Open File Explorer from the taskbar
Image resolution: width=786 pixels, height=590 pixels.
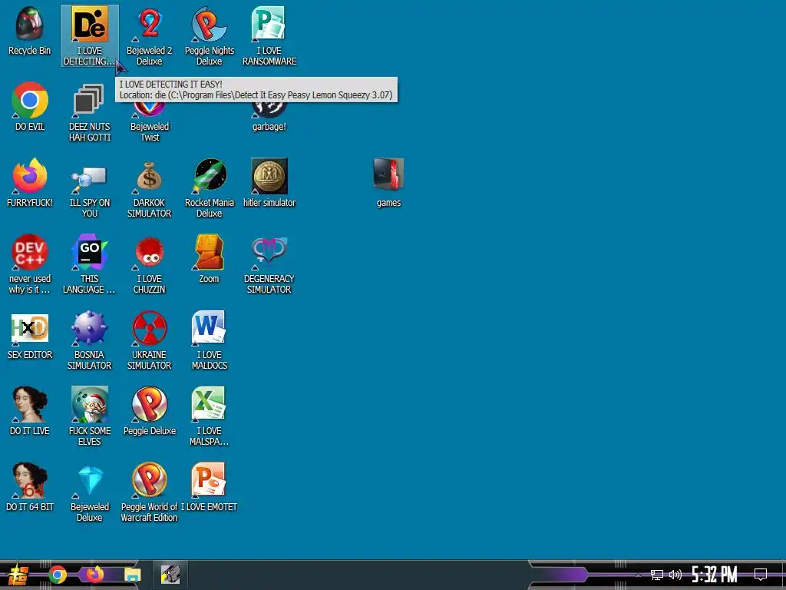pyautogui.click(x=132, y=575)
